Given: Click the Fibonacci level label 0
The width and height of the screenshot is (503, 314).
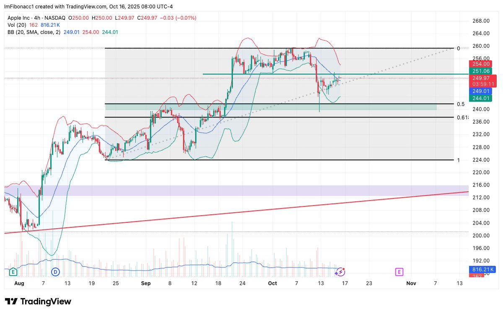Looking at the screenshot, I should [459, 49].
